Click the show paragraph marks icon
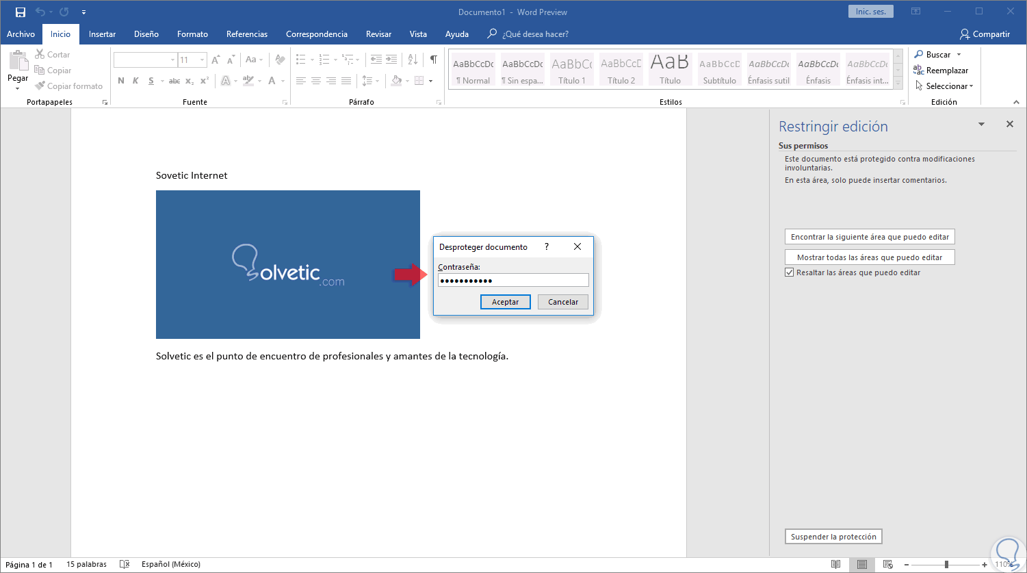Image resolution: width=1027 pixels, height=573 pixels. pos(433,60)
